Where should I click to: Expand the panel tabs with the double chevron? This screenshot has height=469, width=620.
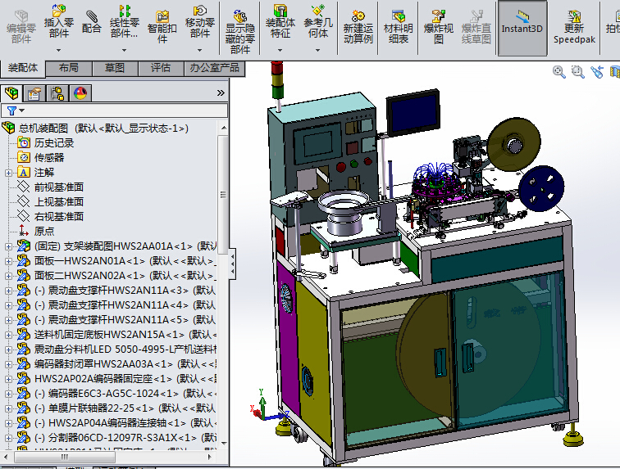221,93
